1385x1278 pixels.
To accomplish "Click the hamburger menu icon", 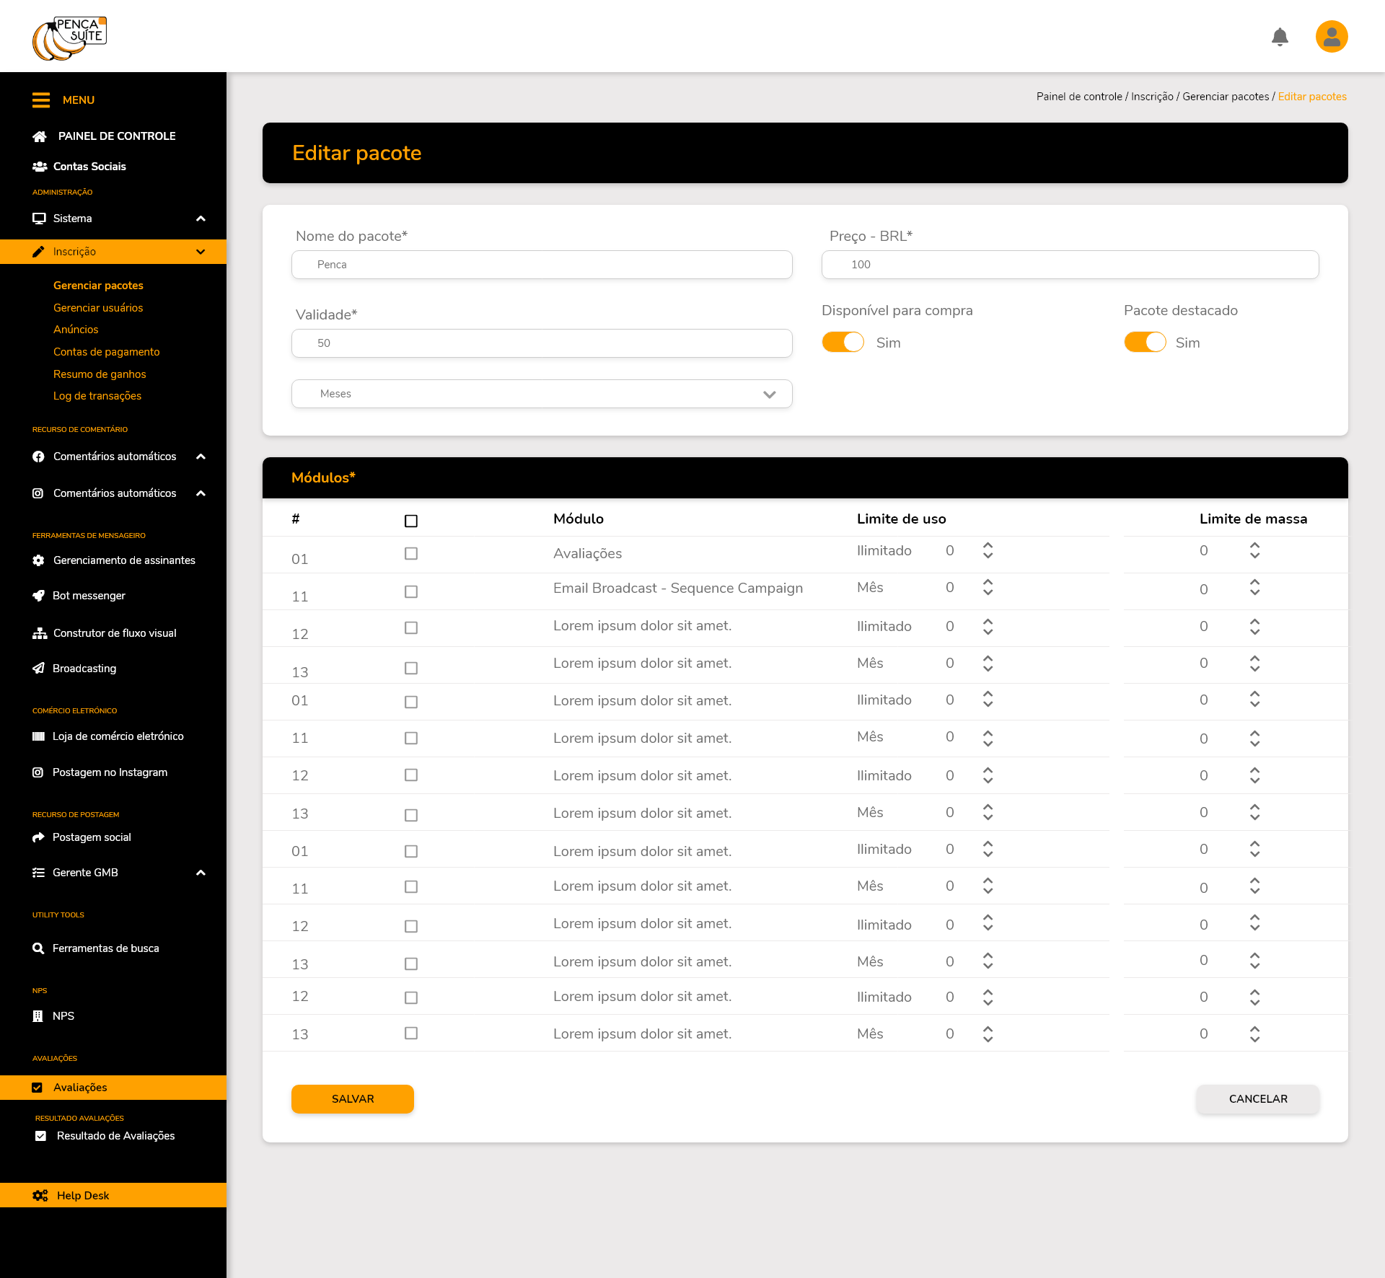I will 41,100.
